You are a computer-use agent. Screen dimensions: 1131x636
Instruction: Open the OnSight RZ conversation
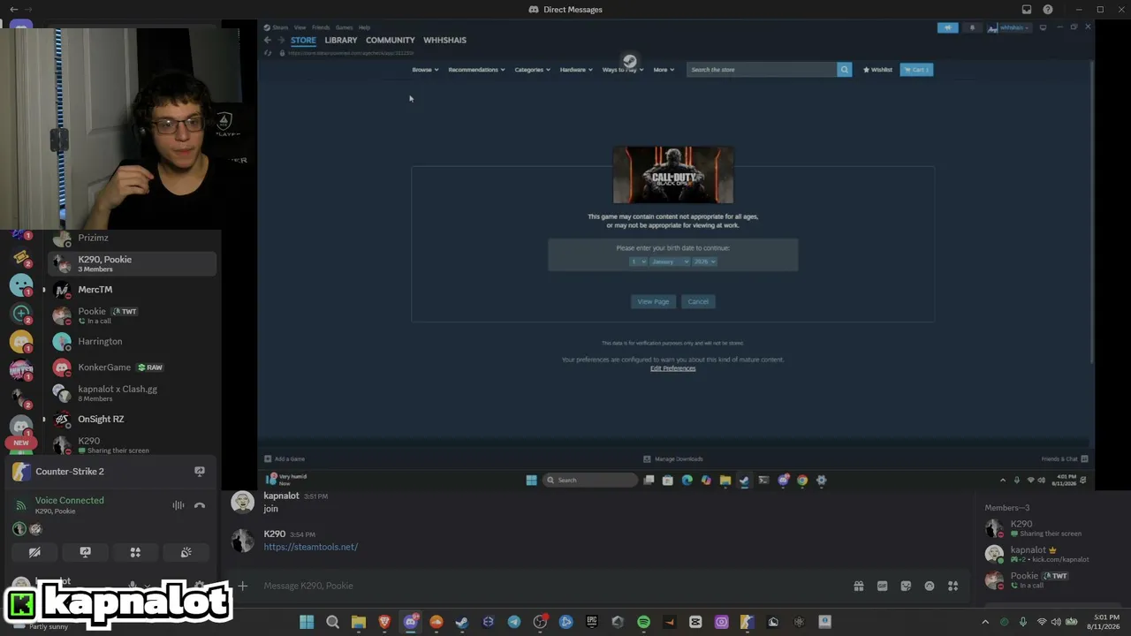pyautogui.click(x=132, y=419)
